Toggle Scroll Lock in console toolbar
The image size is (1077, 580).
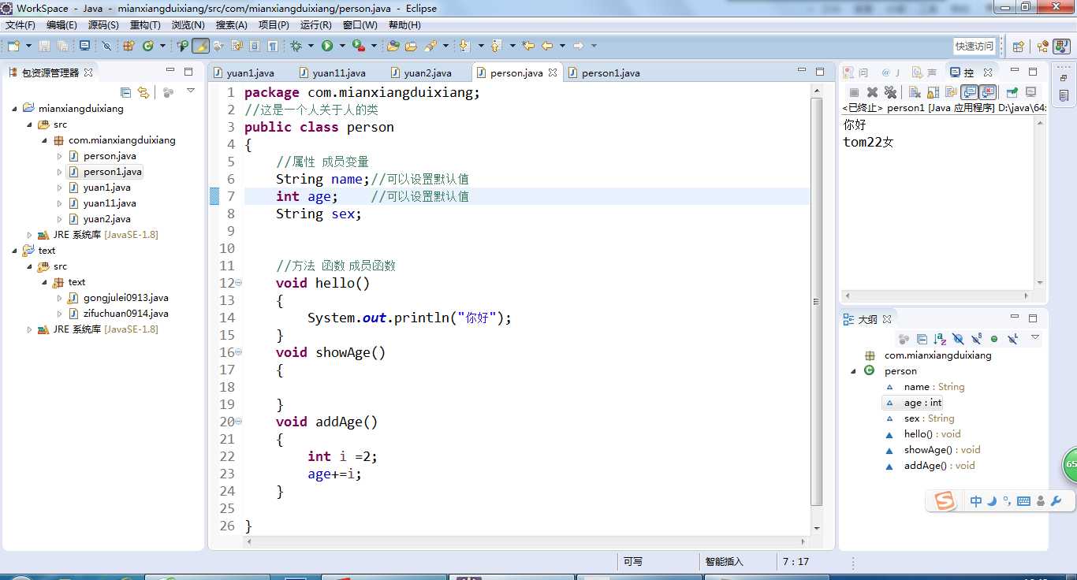[x=933, y=92]
